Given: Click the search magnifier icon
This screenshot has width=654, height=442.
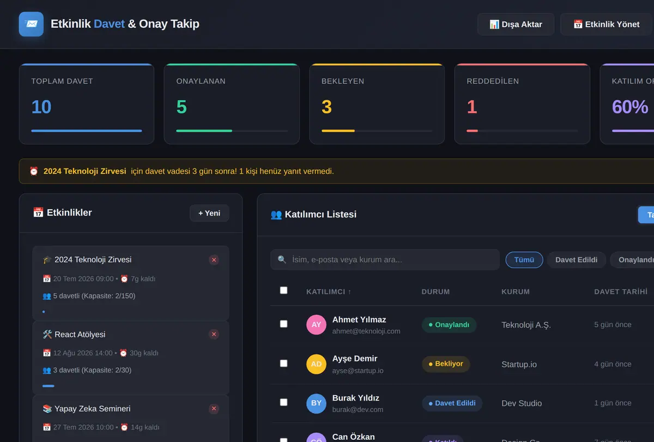Looking at the screenshot, I should click(282, 259).
